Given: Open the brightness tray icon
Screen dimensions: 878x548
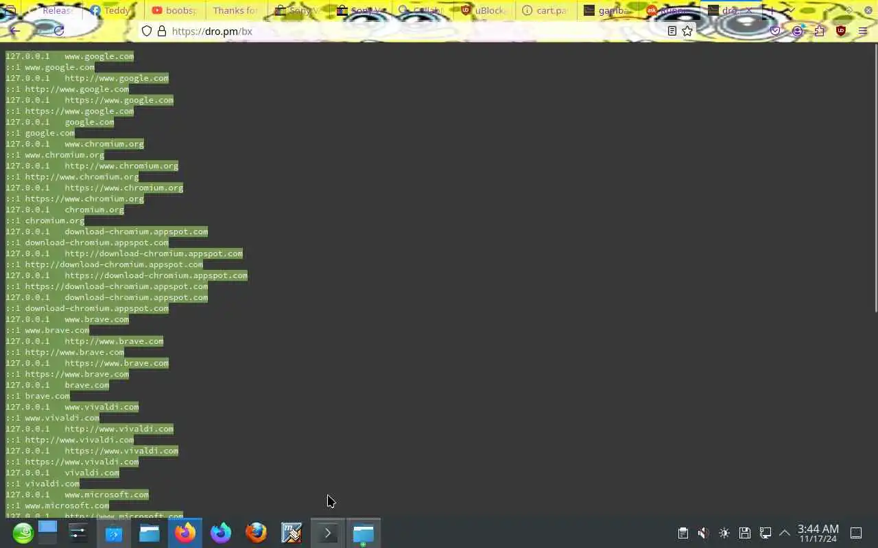Looking at the screenshot, I should (x=724, y=533).
